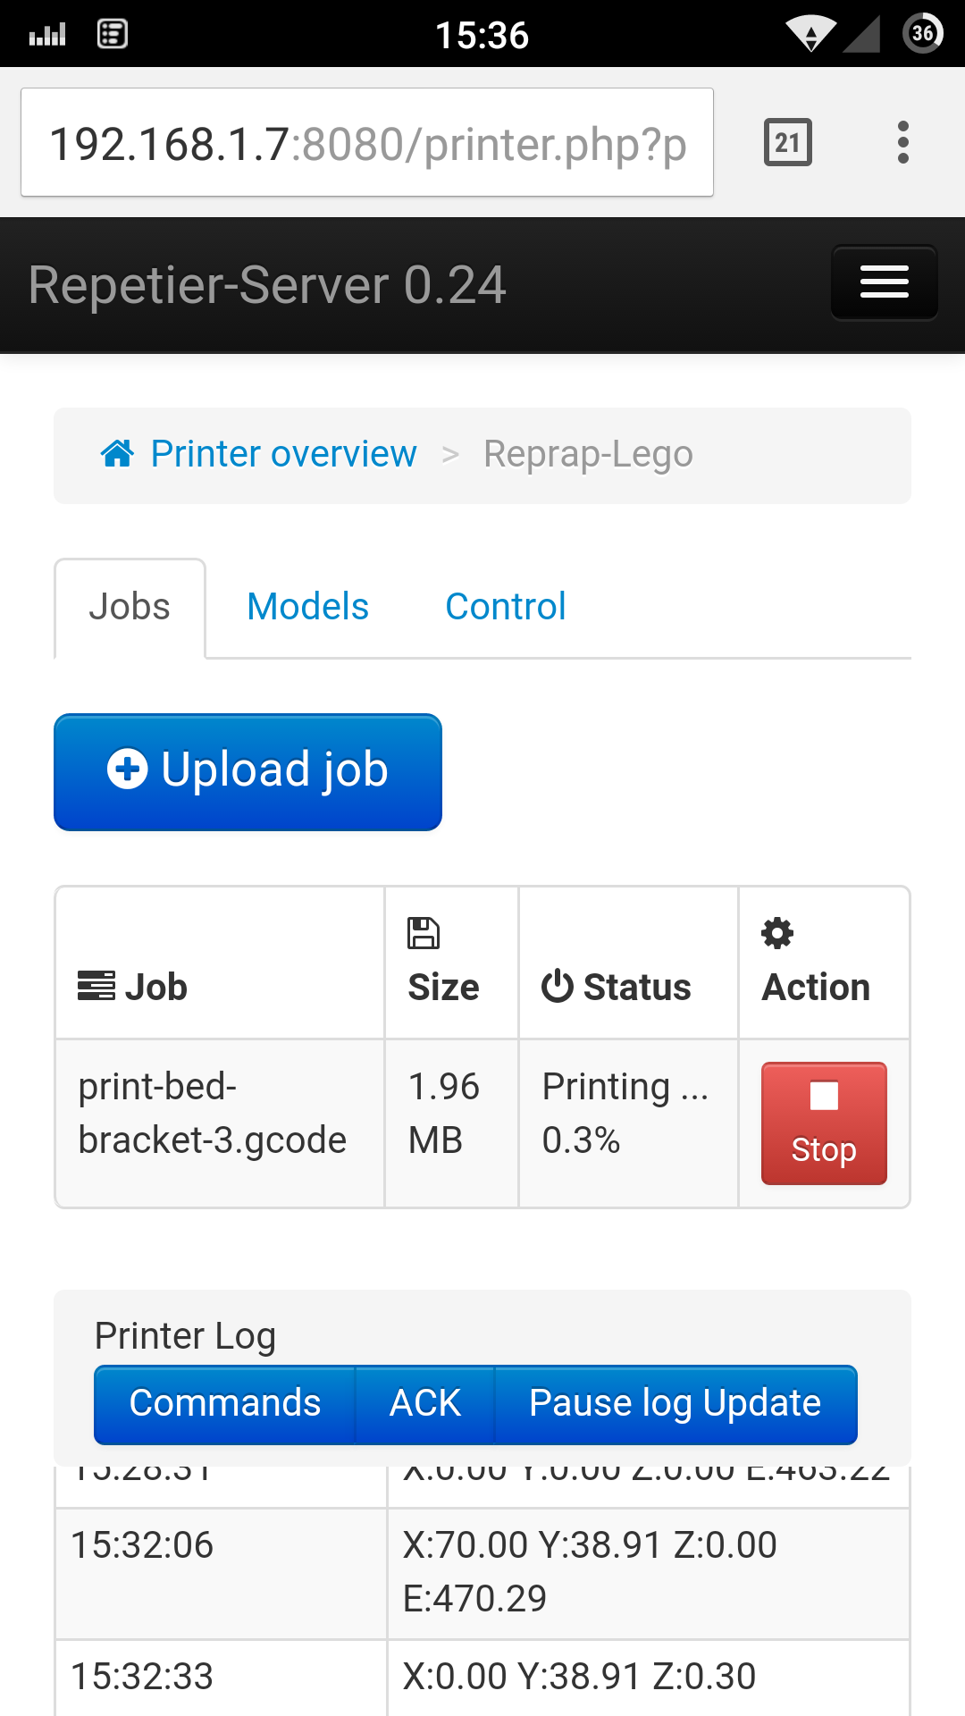Screen dimensions: 965x1716
Task: Click the floppy disk Size icon
Action: tap(424, 933)
